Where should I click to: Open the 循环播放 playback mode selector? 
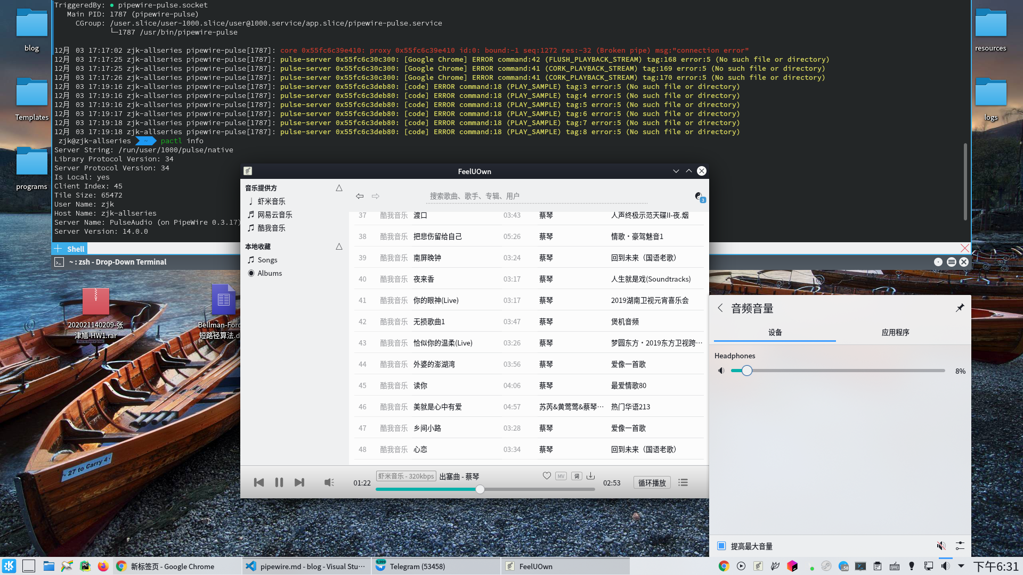click(x=652, y=482)
